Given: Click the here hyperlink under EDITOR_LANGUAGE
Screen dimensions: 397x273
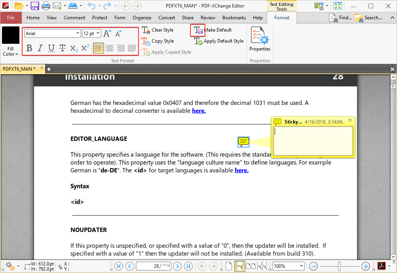Looking at the screenshot, I should pos(241,170).
